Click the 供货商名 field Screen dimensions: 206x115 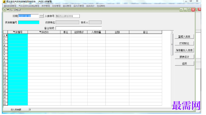point(67,22)
